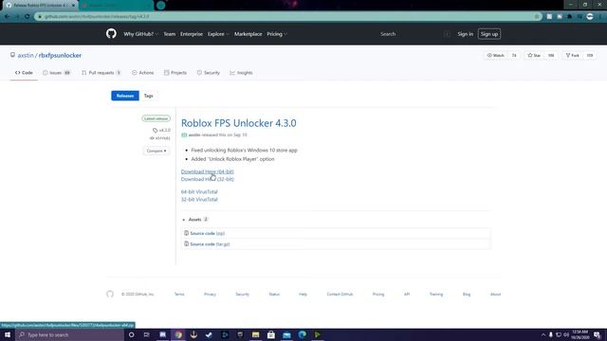Open Microsoft Store bag icon on taskbar
The image size is (607, 341).
click(271, 334)
